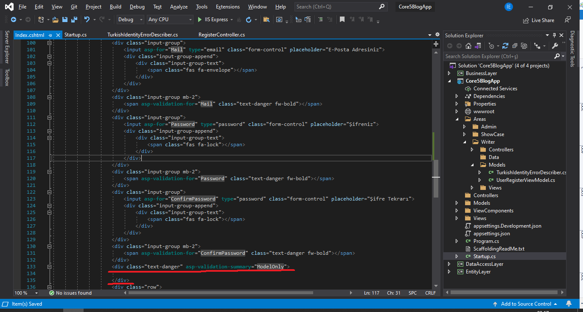583x312 pixels.
Task: Click the split editor handle above scrollbar
Action: click(436, 44)
